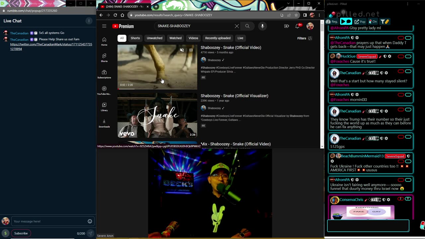Viewport: 425px width, 239px height.
Task: Unmute the Snake Official Video preview
Action: click(182, 50)
